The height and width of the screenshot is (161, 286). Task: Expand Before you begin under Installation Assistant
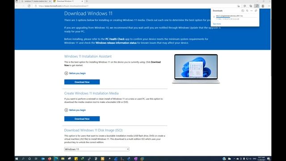(75, 73)
